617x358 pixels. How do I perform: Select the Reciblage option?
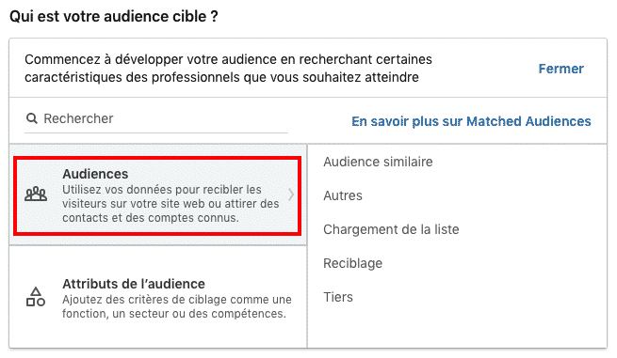[x=352, y=263]
